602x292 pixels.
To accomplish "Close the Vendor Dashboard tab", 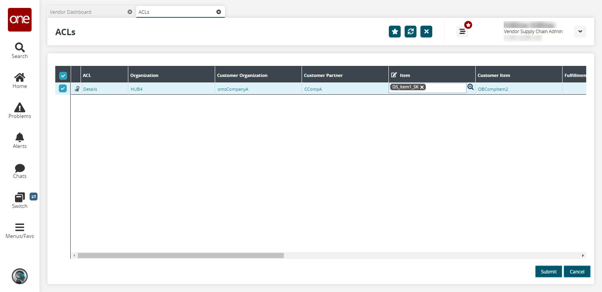I will [130, 12].
